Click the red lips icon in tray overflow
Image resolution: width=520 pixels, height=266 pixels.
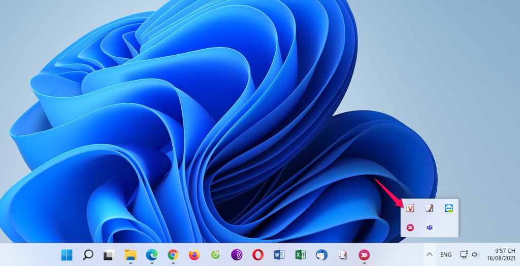click(x=410, y=227)
